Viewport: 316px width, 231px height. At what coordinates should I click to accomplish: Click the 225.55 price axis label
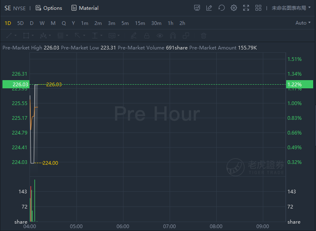20,103
